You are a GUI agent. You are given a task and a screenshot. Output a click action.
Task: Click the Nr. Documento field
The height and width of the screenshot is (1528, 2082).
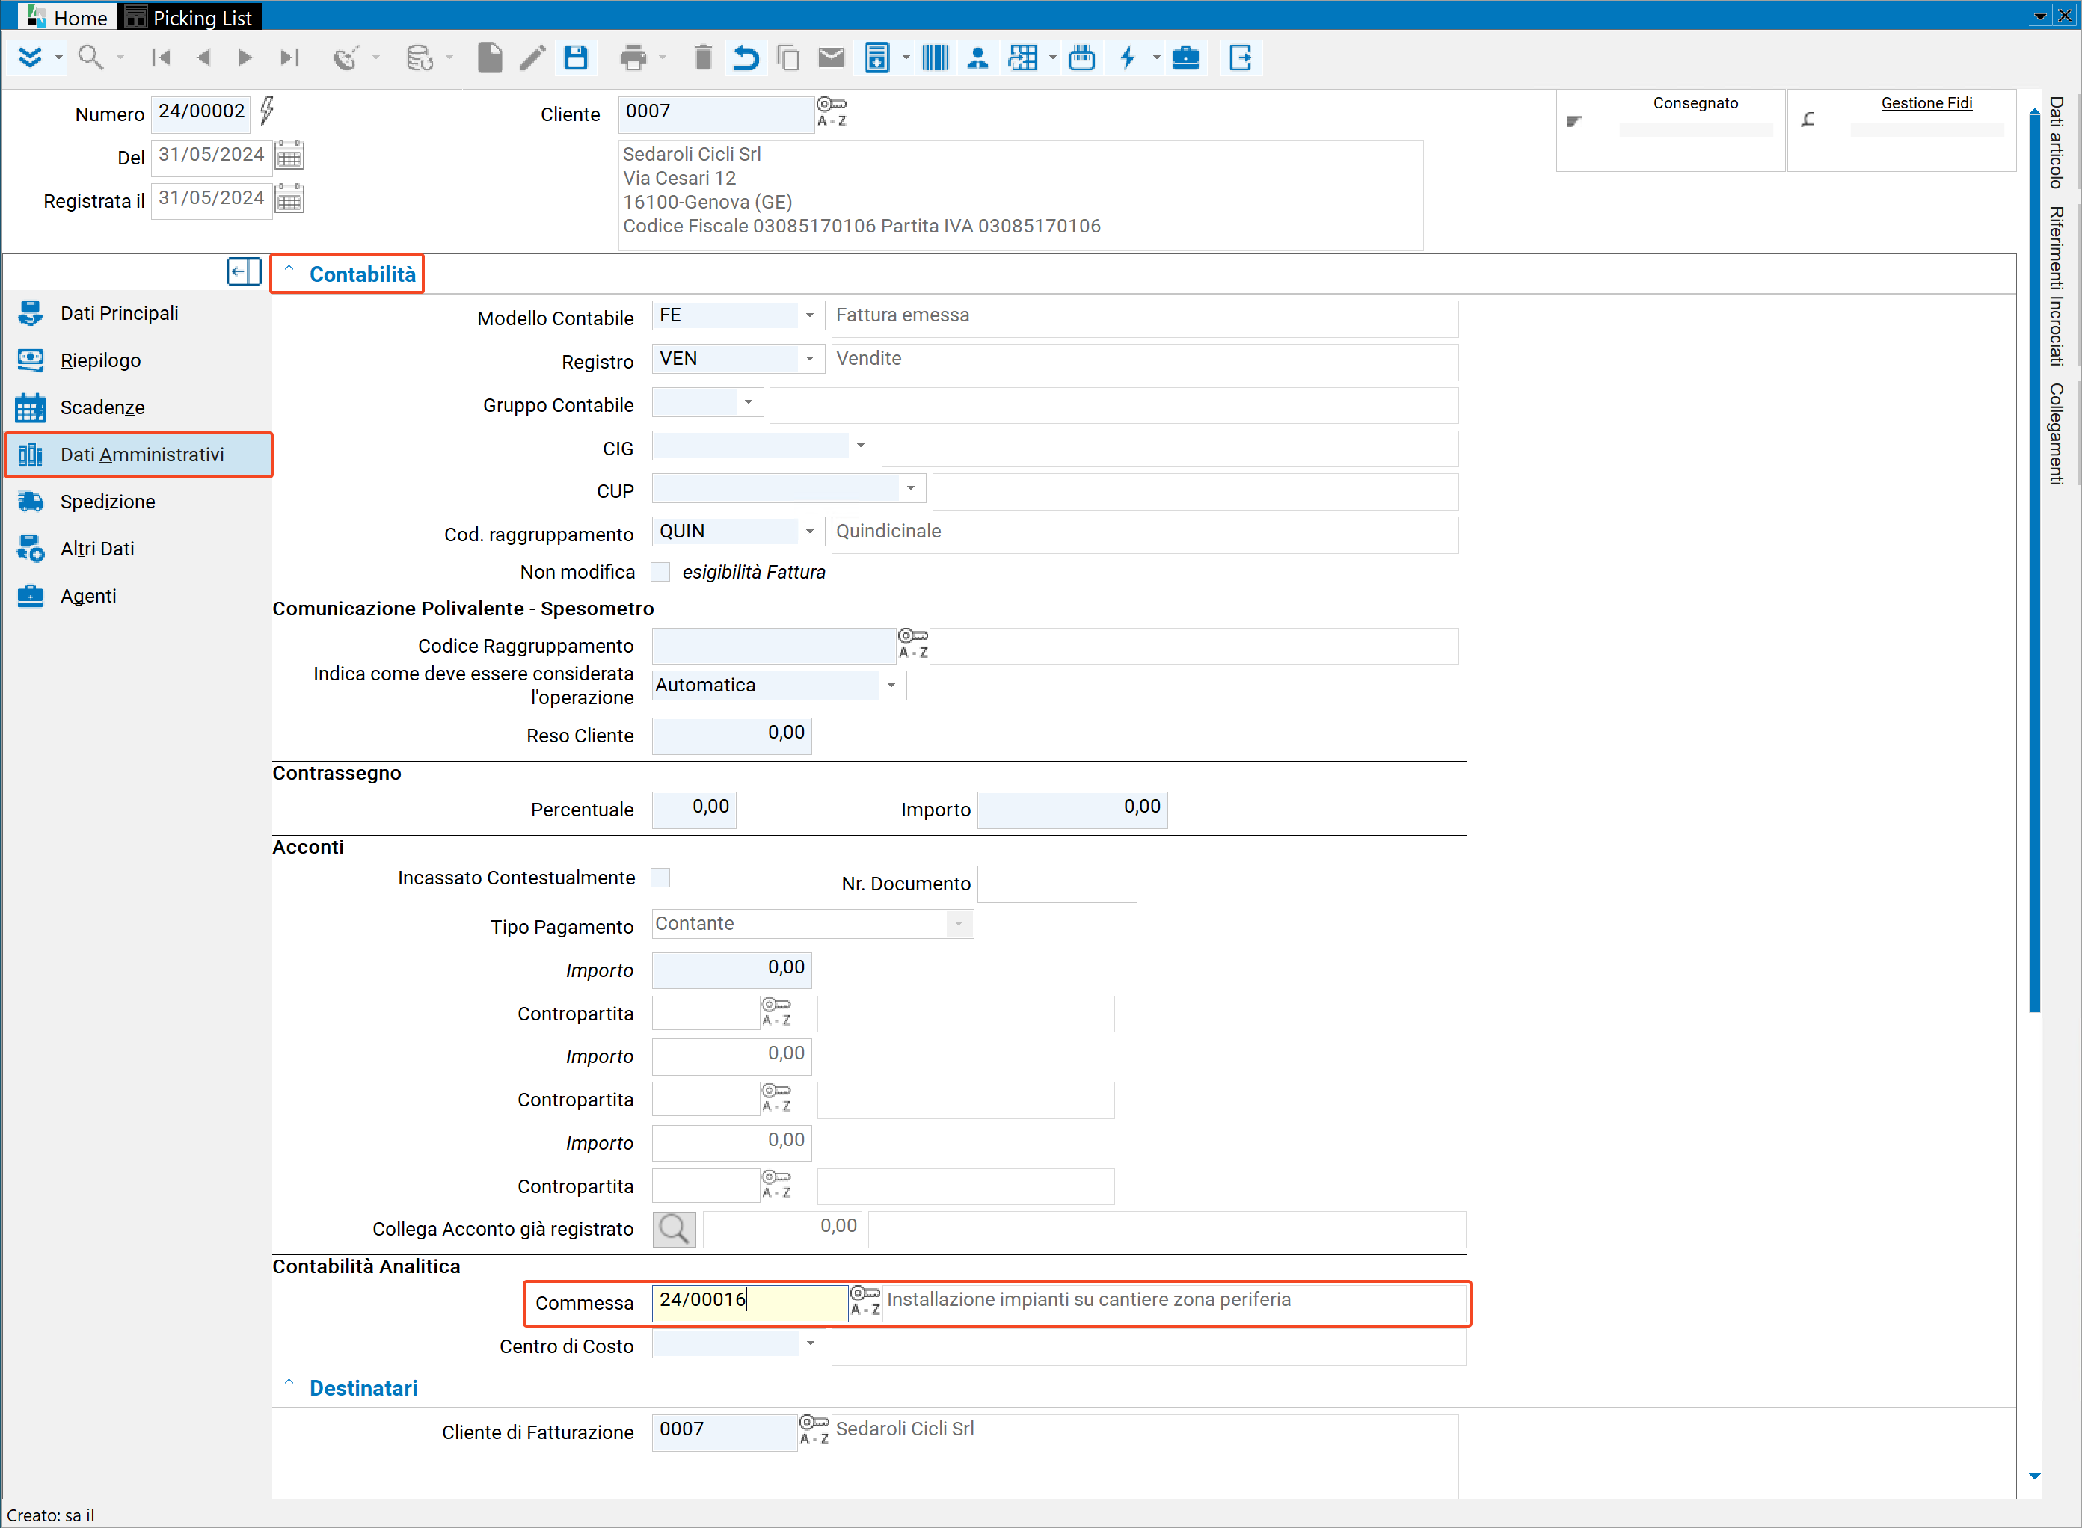click(1057, 884)
